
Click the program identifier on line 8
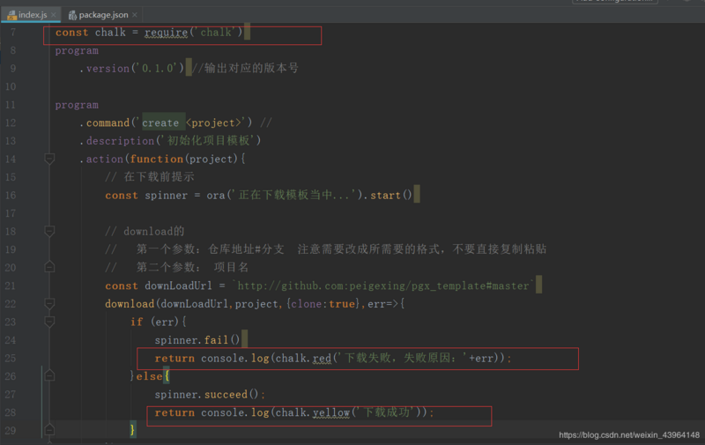click(x=77, y=51)
